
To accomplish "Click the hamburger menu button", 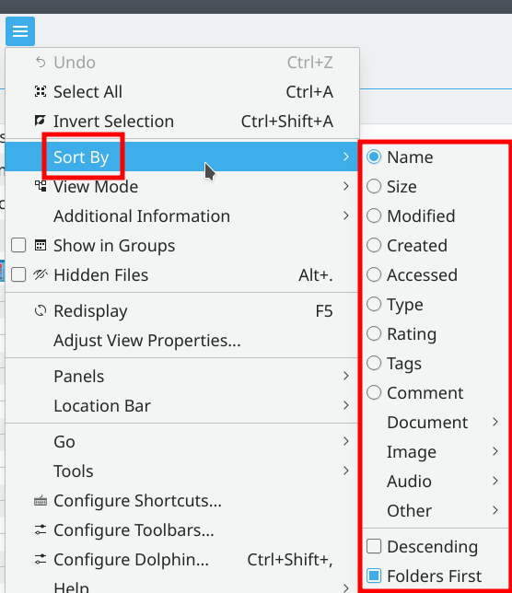I will coord(20,31).
